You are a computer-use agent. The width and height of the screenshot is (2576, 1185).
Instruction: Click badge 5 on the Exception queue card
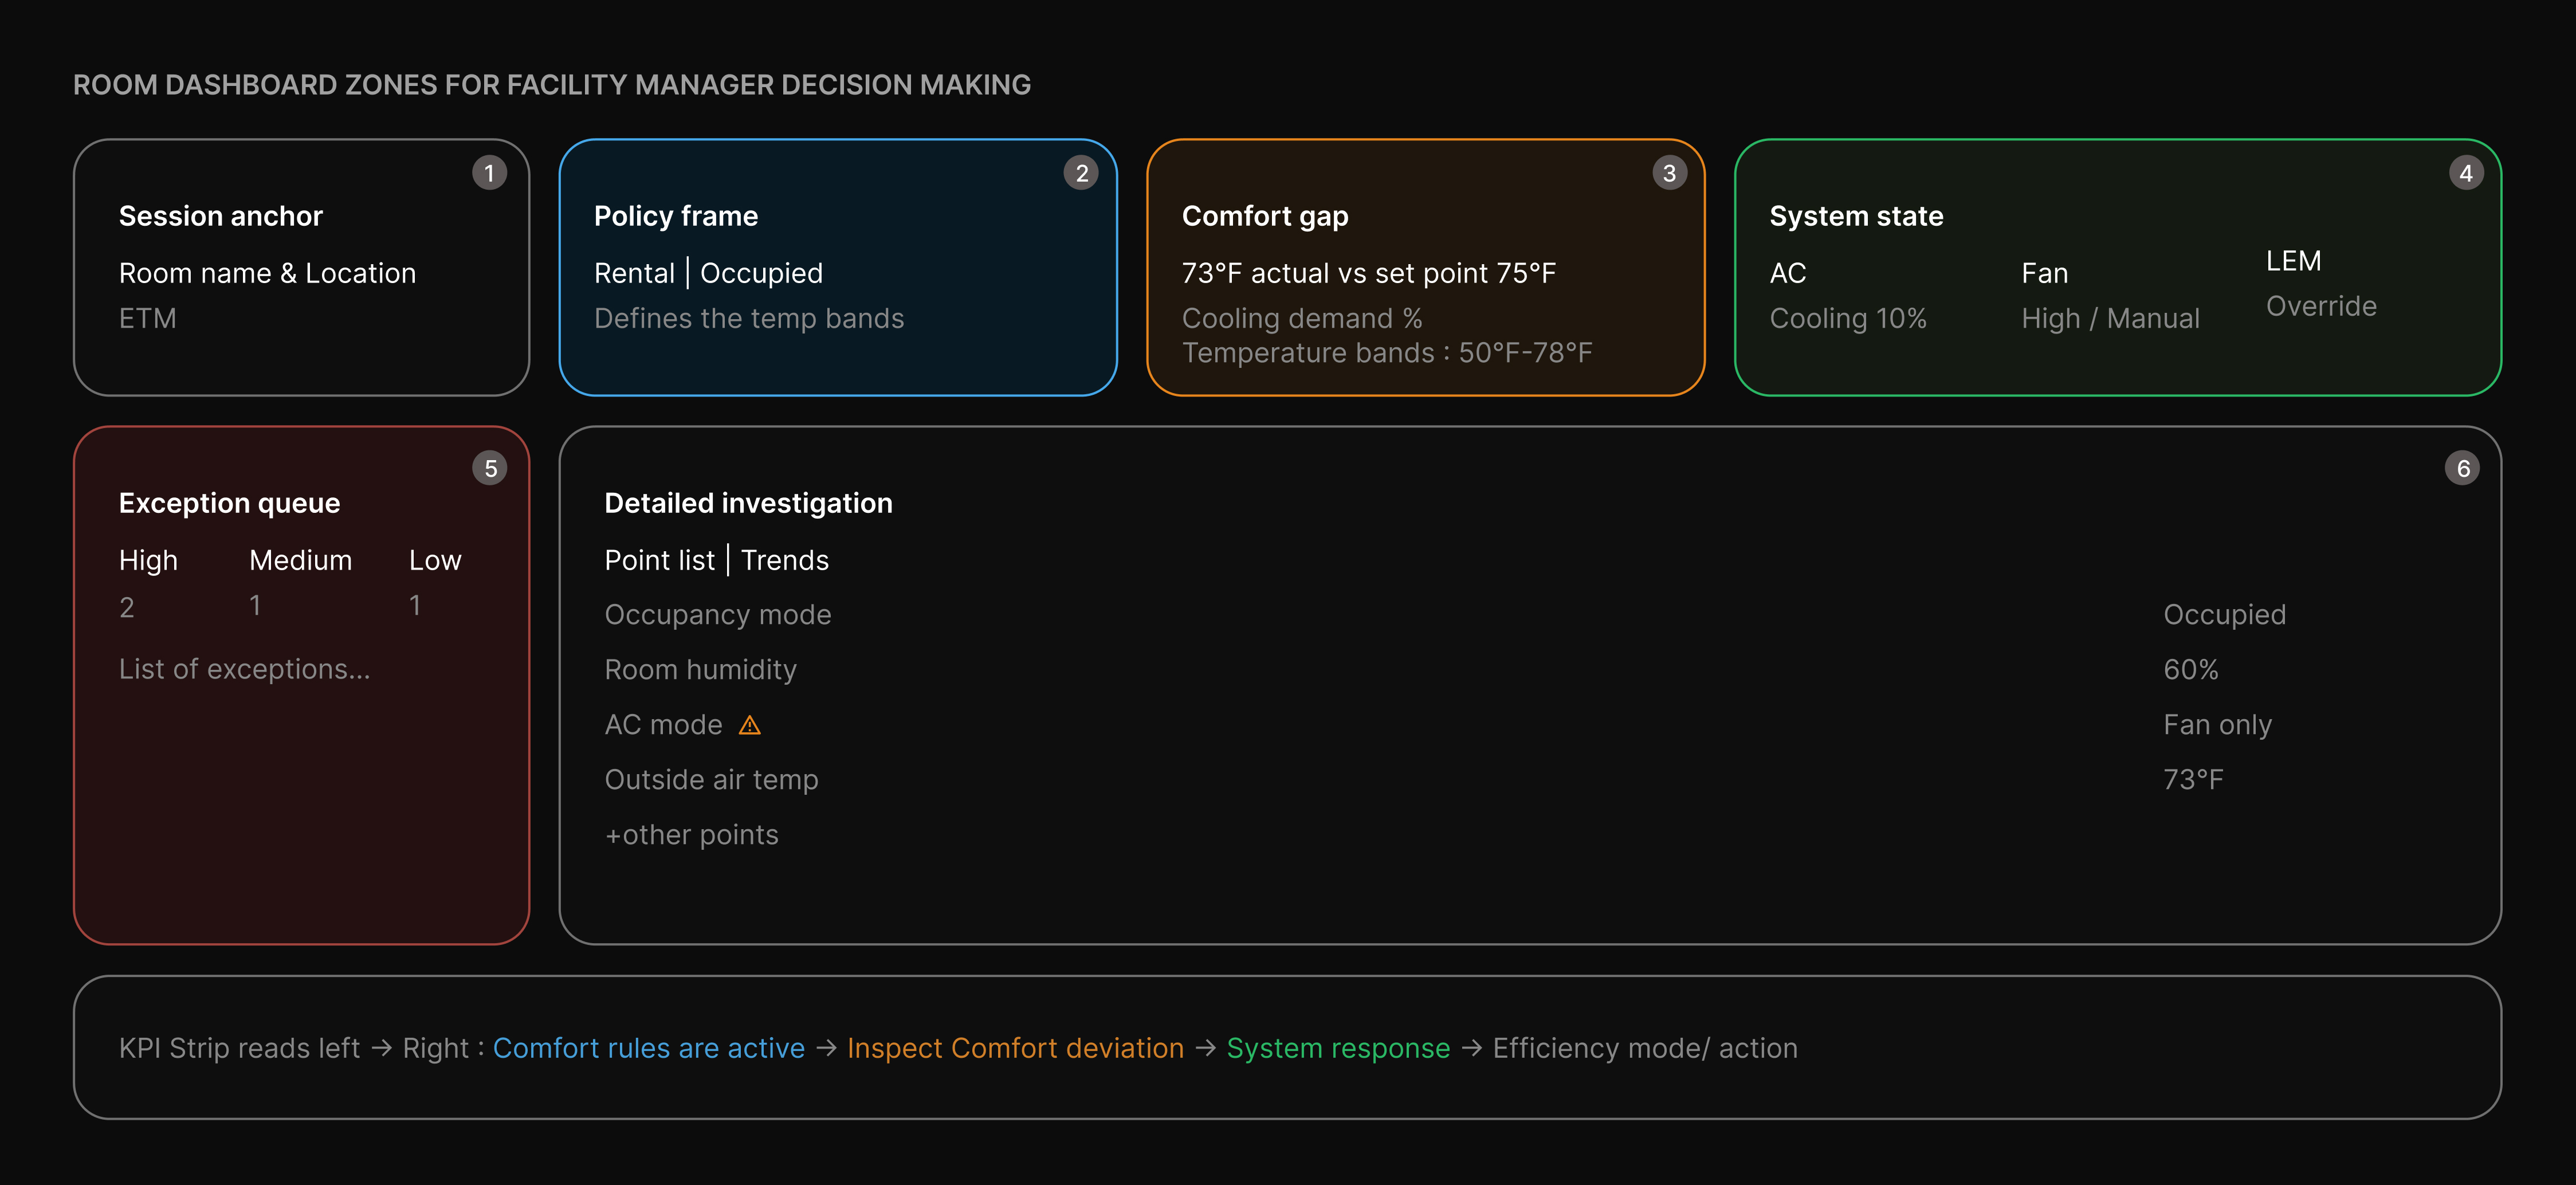[491, 466]
